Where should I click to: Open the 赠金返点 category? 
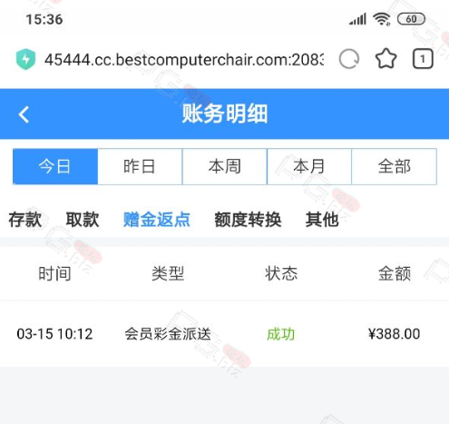pos(157,220)
